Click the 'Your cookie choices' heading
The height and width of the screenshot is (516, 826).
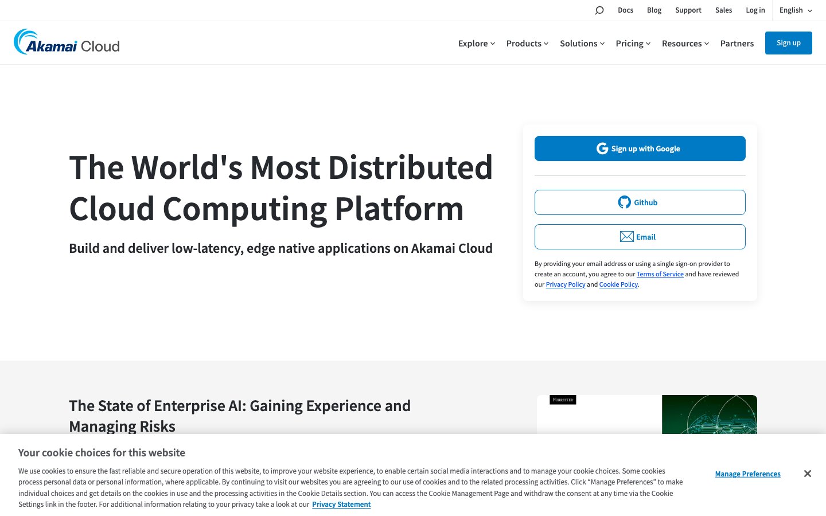pyautogui.click(x=102, y=453)
